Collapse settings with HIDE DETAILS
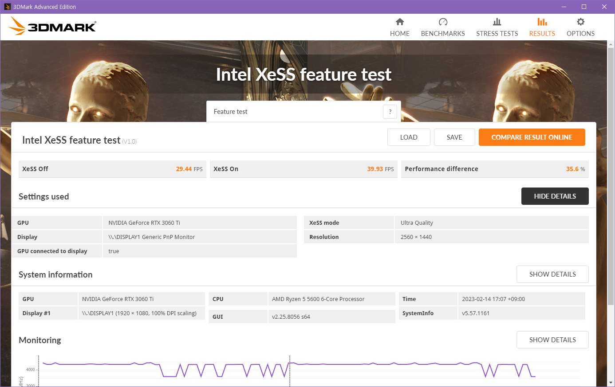 tap(555, 196)
